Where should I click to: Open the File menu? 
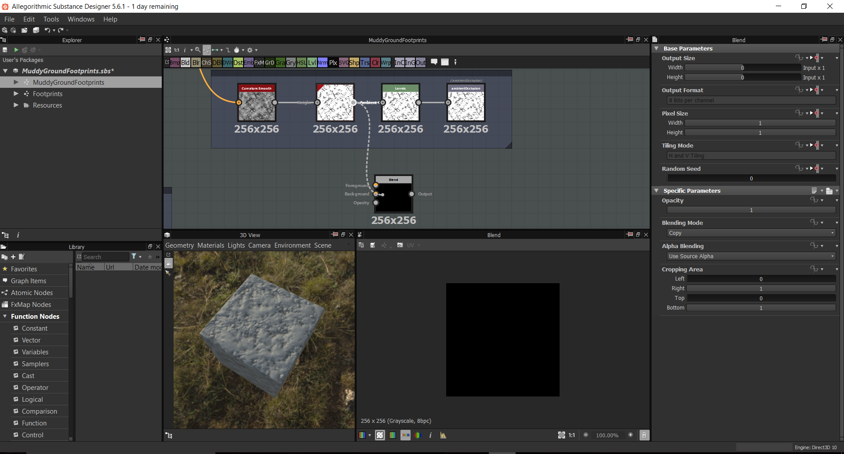point(9,19)
